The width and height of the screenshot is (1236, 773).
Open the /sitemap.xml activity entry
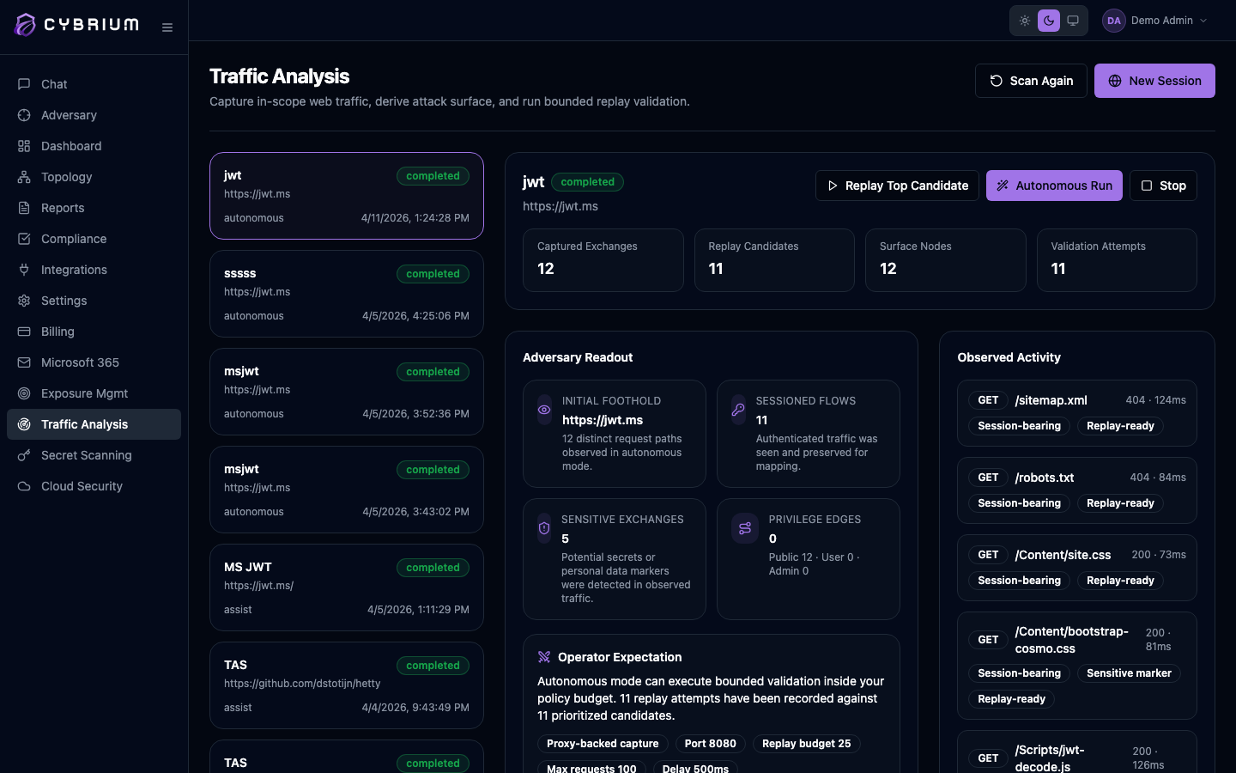(x=1077, y=413)
